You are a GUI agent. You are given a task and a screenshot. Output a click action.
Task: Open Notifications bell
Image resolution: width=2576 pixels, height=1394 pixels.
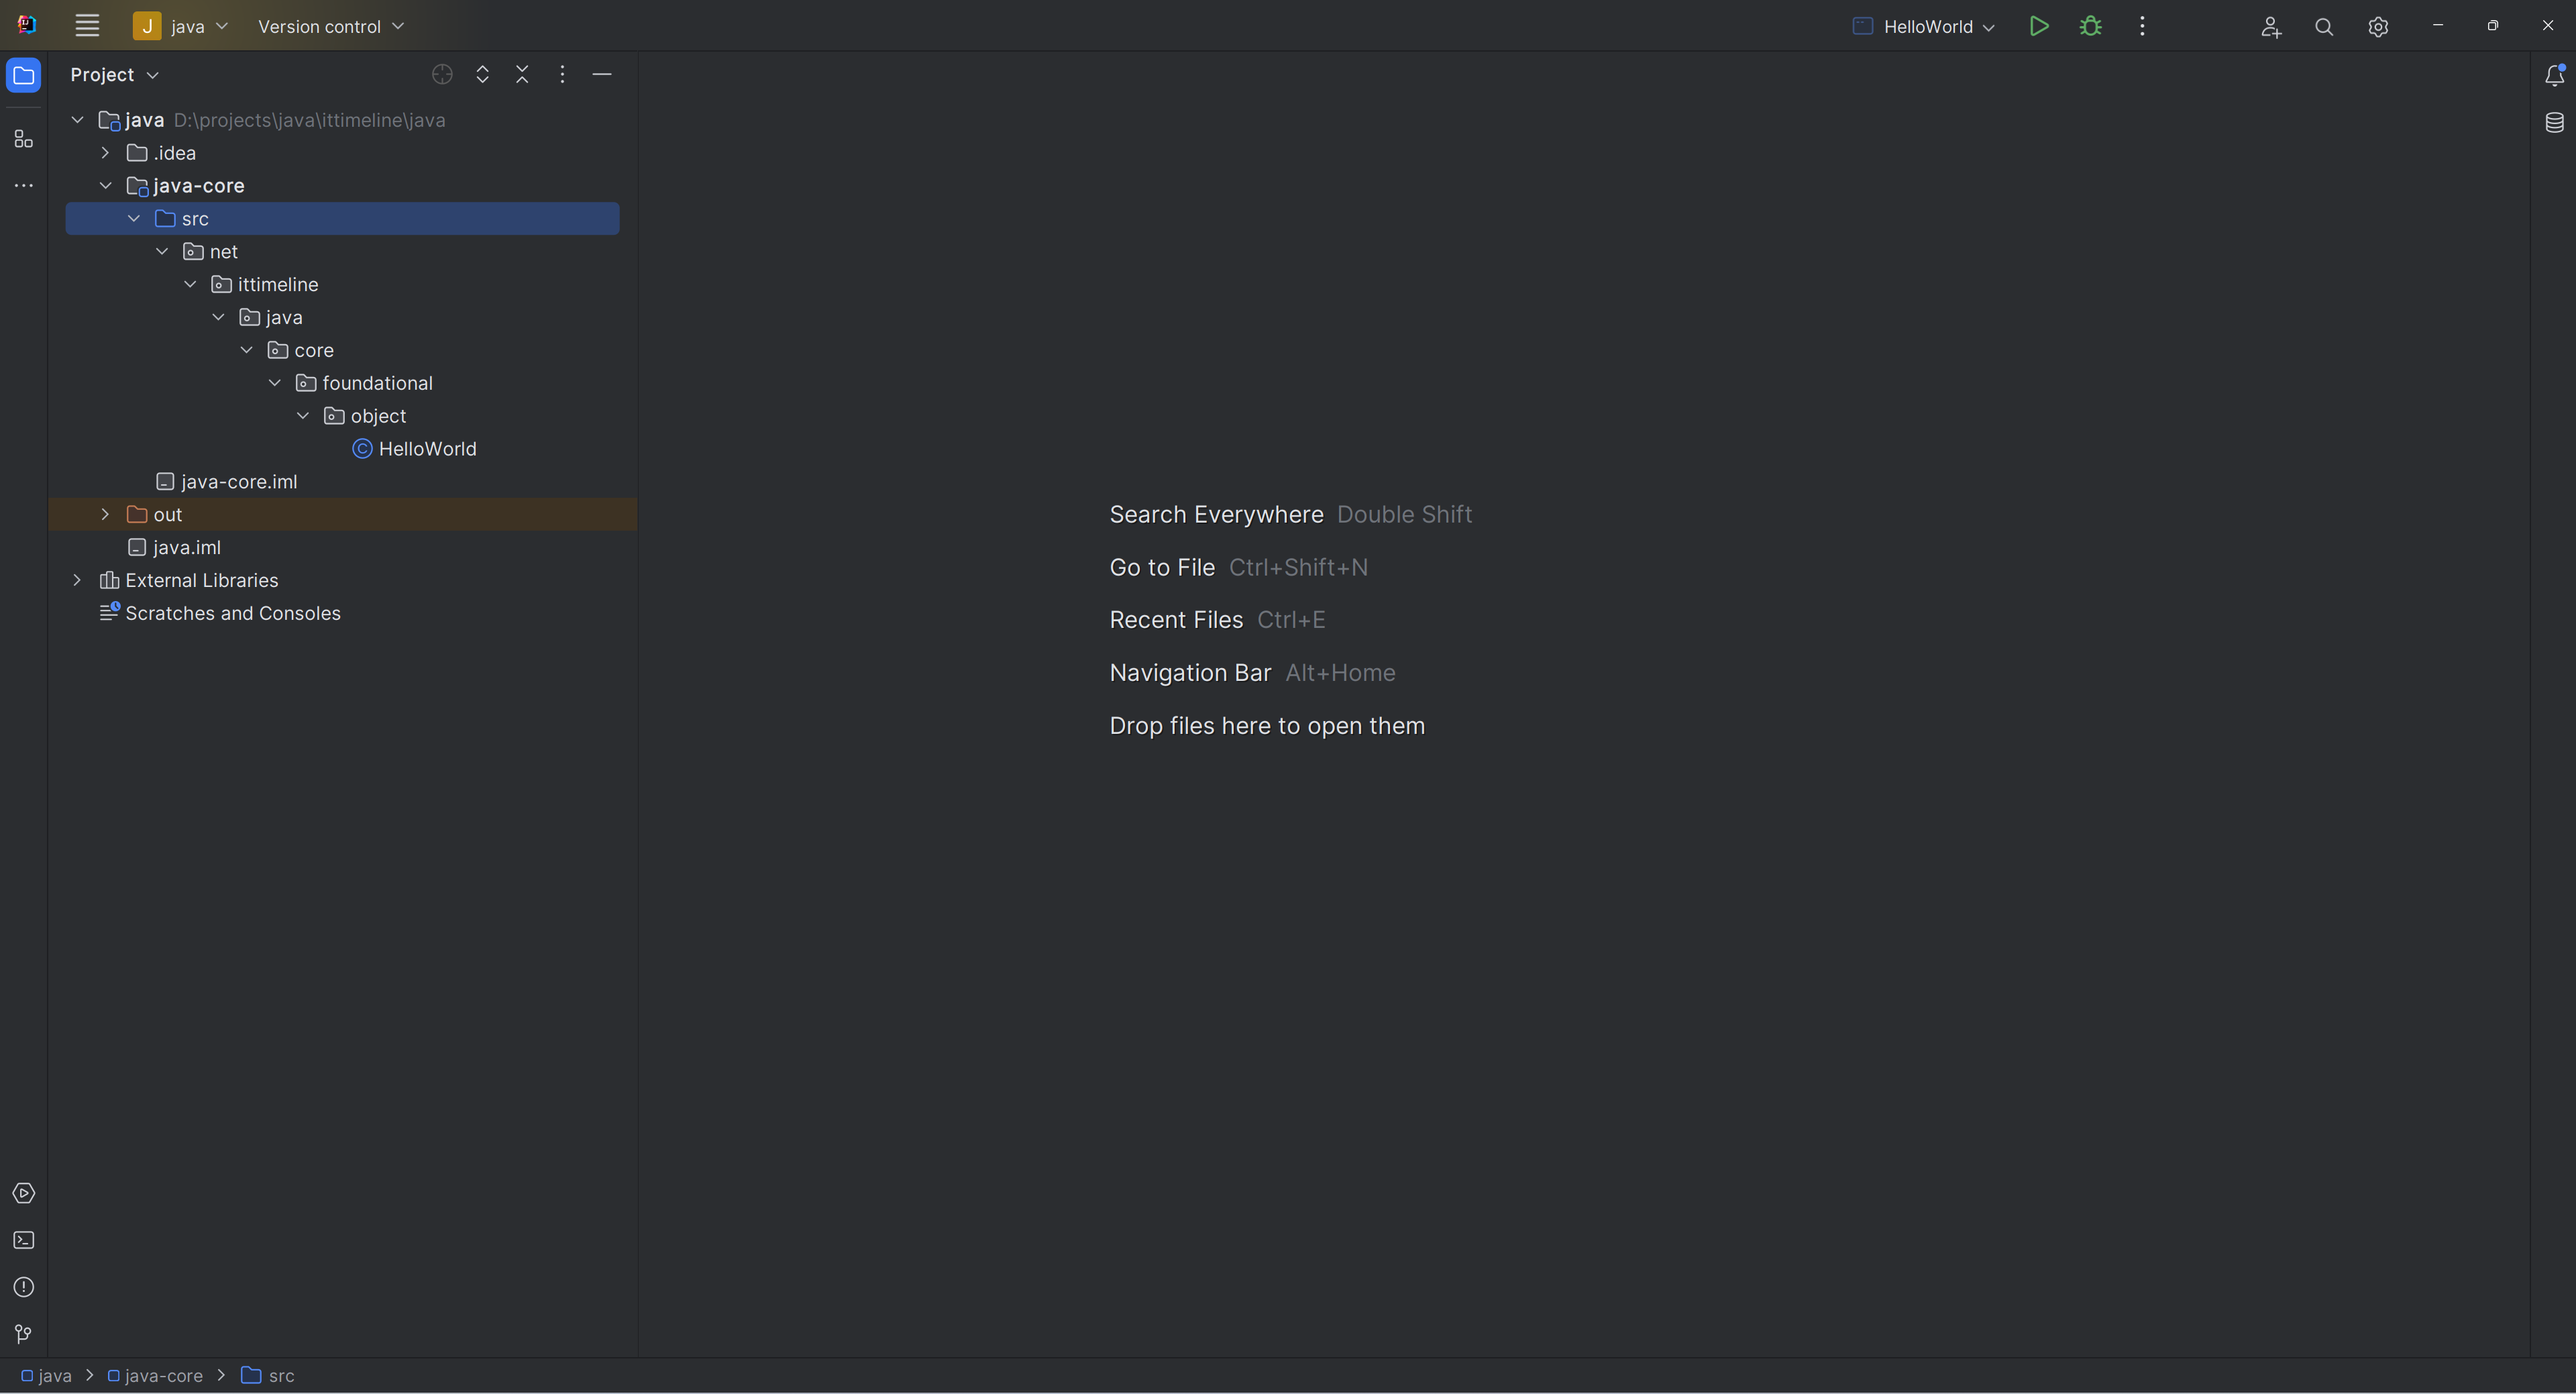point(2554,75)
